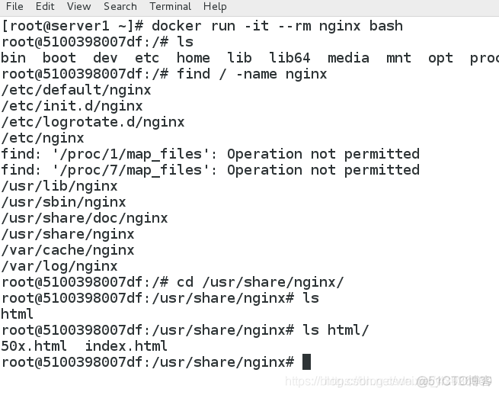Click the /etc/logrotate.d/nginx path
Viewport: 499px width, 395px height.
point(93,122)
